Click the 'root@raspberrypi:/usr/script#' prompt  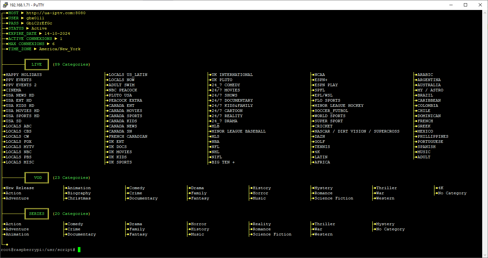tap(38, 250)
